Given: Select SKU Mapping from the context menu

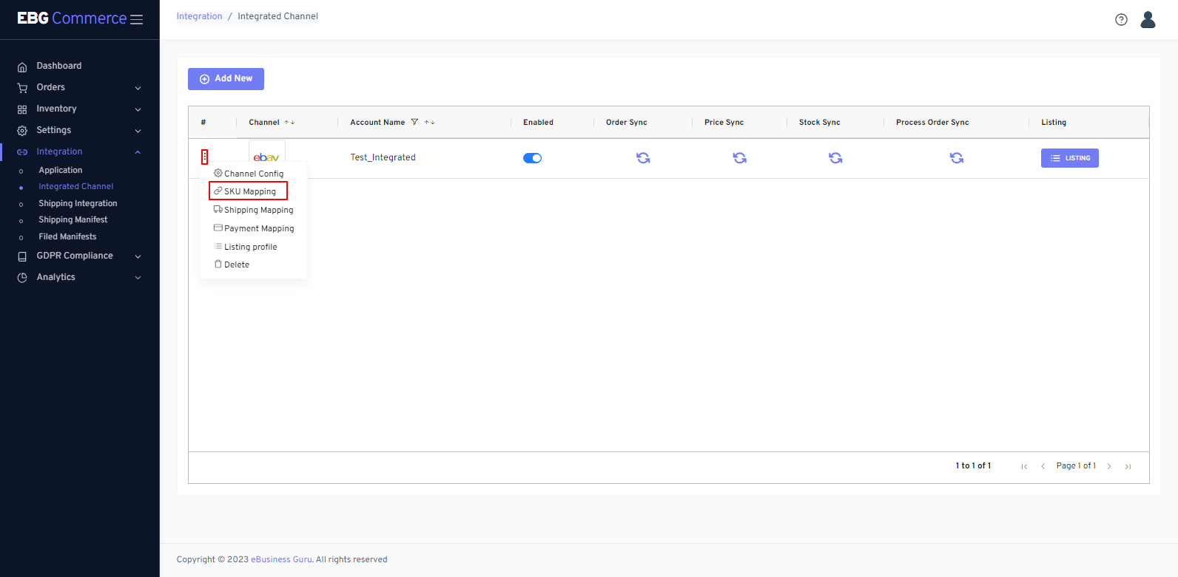Looking at the screenshot, I should point(249,191).
